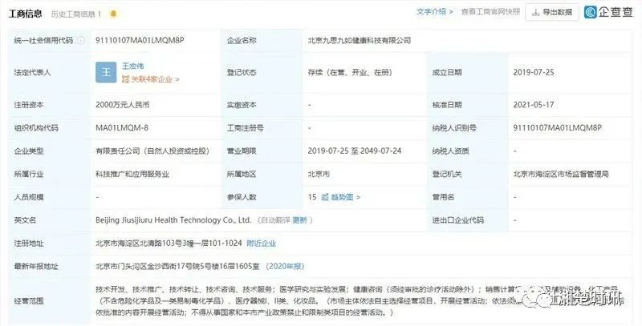Click credit code 91110107MA01LMQM8P under 统一社会信用代码

pos(140,40)
